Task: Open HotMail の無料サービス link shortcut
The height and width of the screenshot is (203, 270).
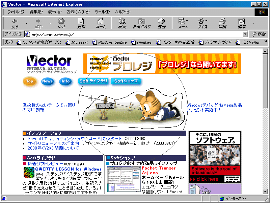Action: [x=39, y=42]
